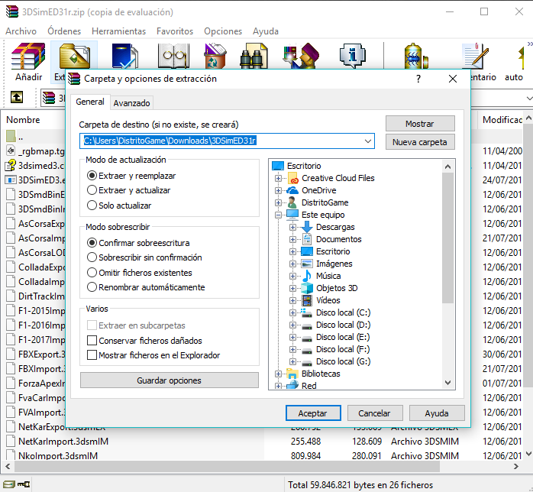Expand the Disco local (G:) node
Image resolution: width=533 pixels, height=492 pixels.
(x=292, y=362)
